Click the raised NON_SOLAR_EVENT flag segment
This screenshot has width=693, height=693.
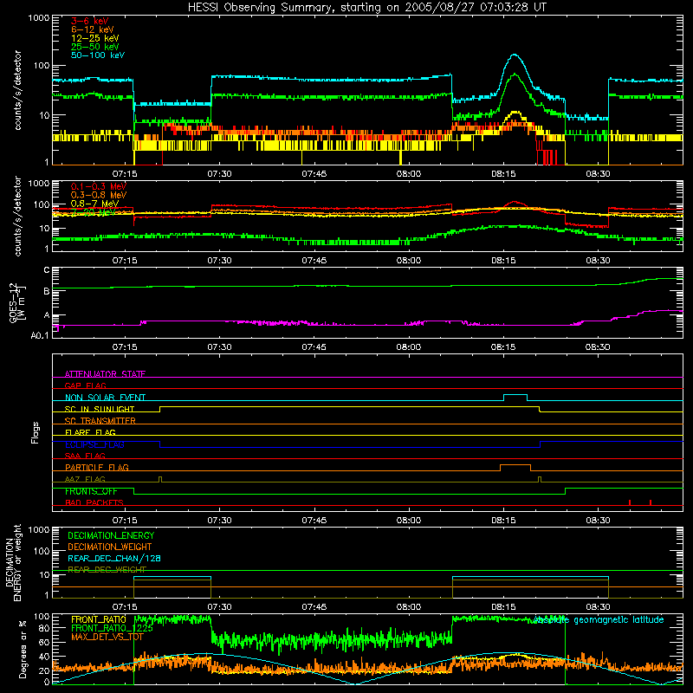tap(515, 395)
